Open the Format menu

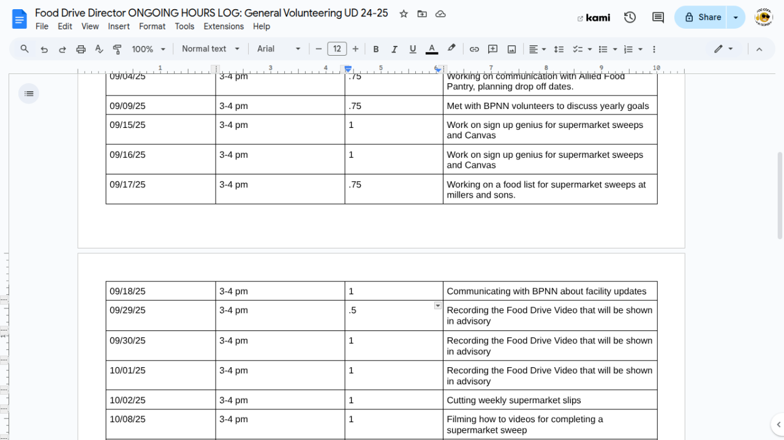pyautogui.click(x=152, y=26)
